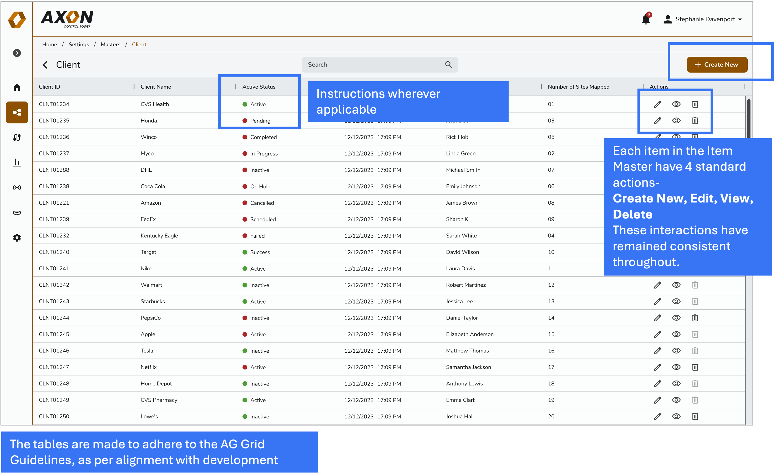Click the Client breadcrumb

[139, 44]
